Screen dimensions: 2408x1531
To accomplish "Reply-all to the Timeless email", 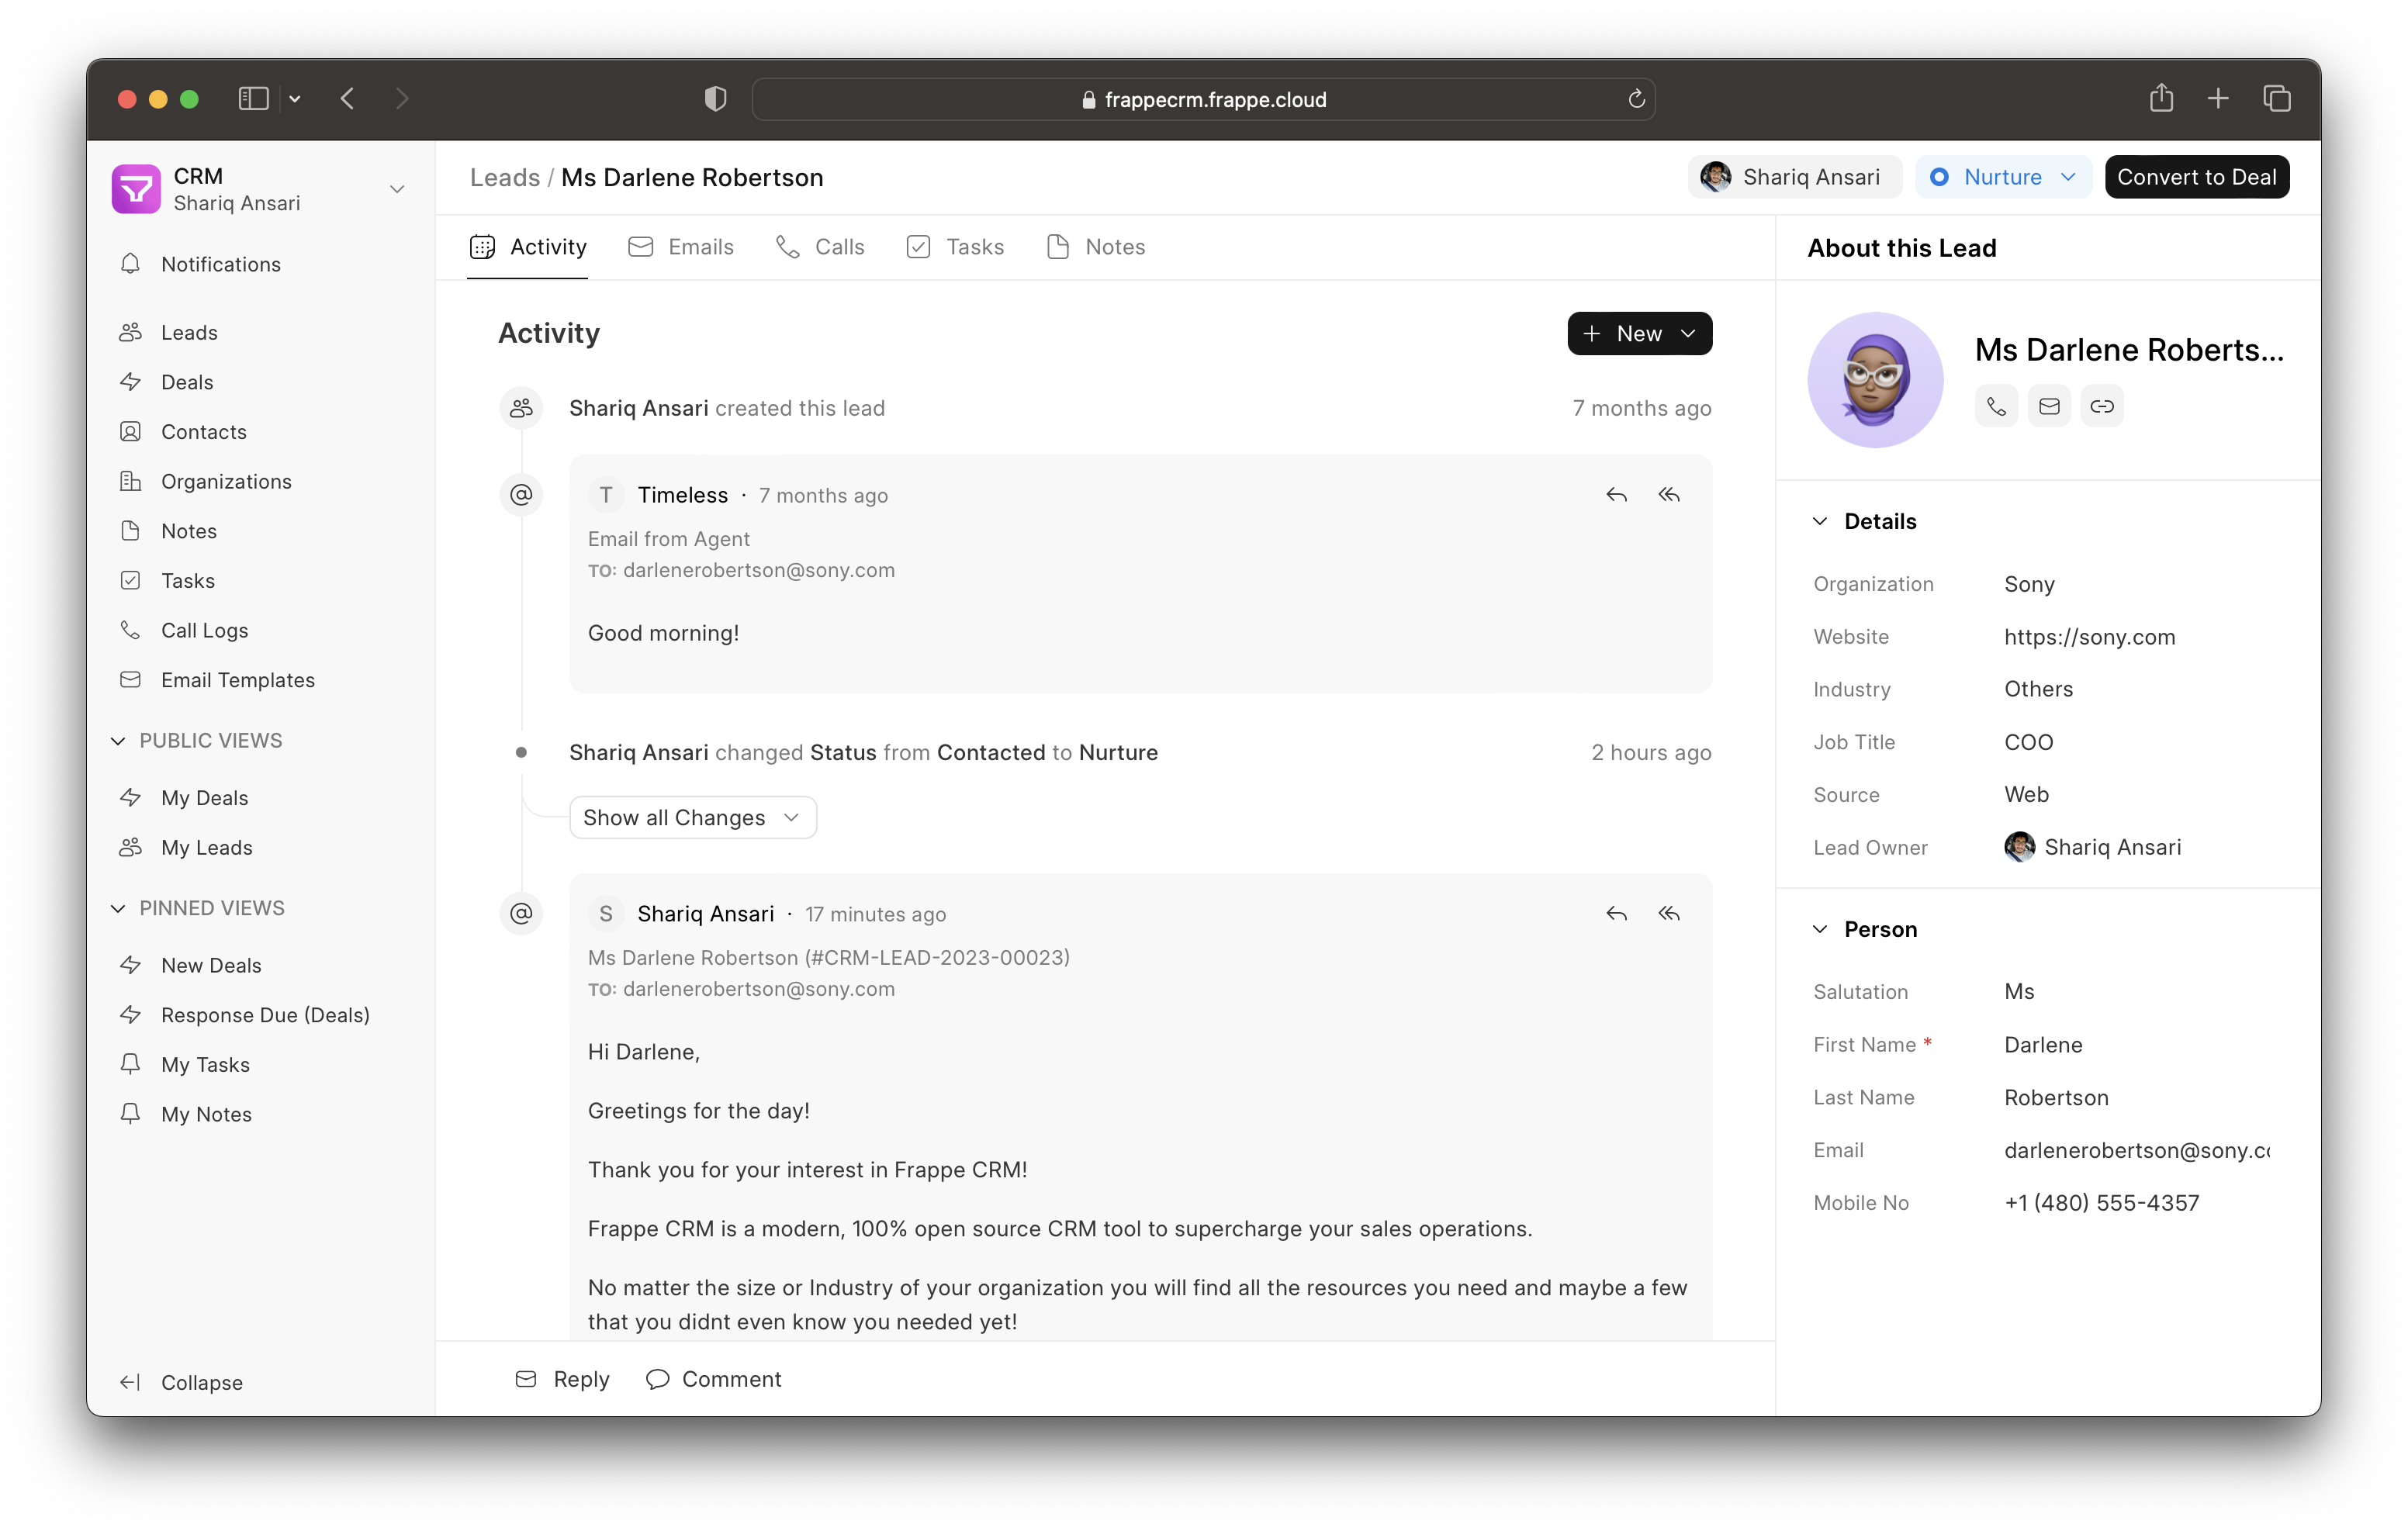I will pyautogui.click(x=1669, y=494).
